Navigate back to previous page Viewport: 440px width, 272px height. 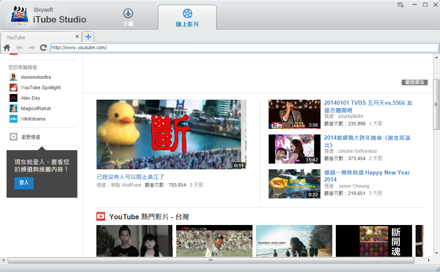(19, 47)
